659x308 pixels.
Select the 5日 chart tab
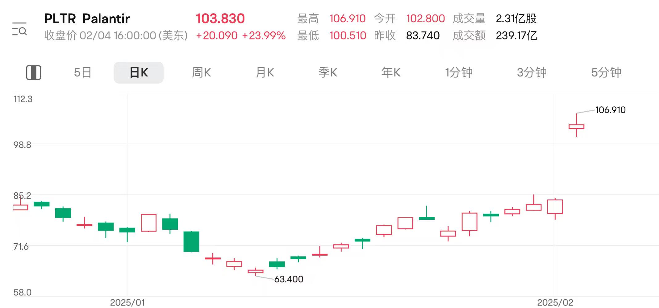(x=83, y=72)
